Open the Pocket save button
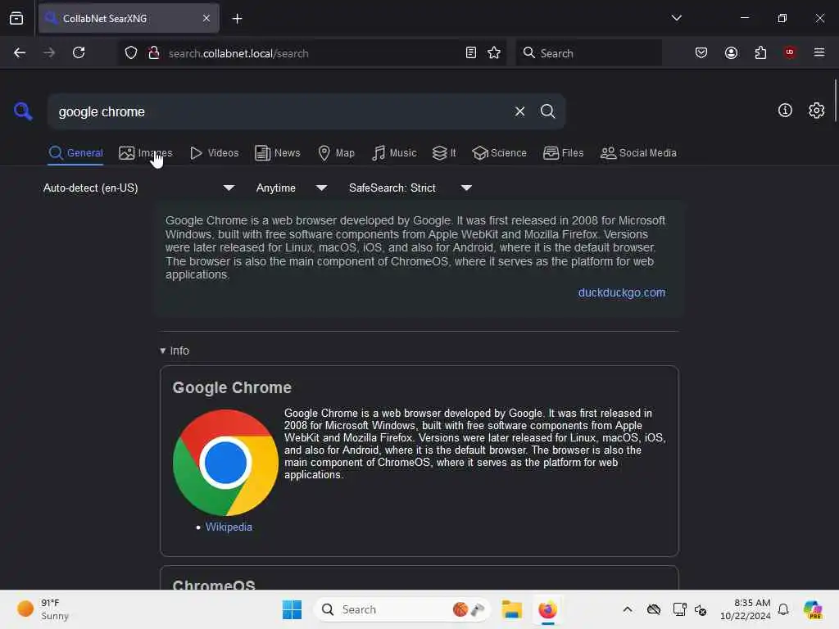The height and width of the screenshot is (629, 839). point(701,53)
